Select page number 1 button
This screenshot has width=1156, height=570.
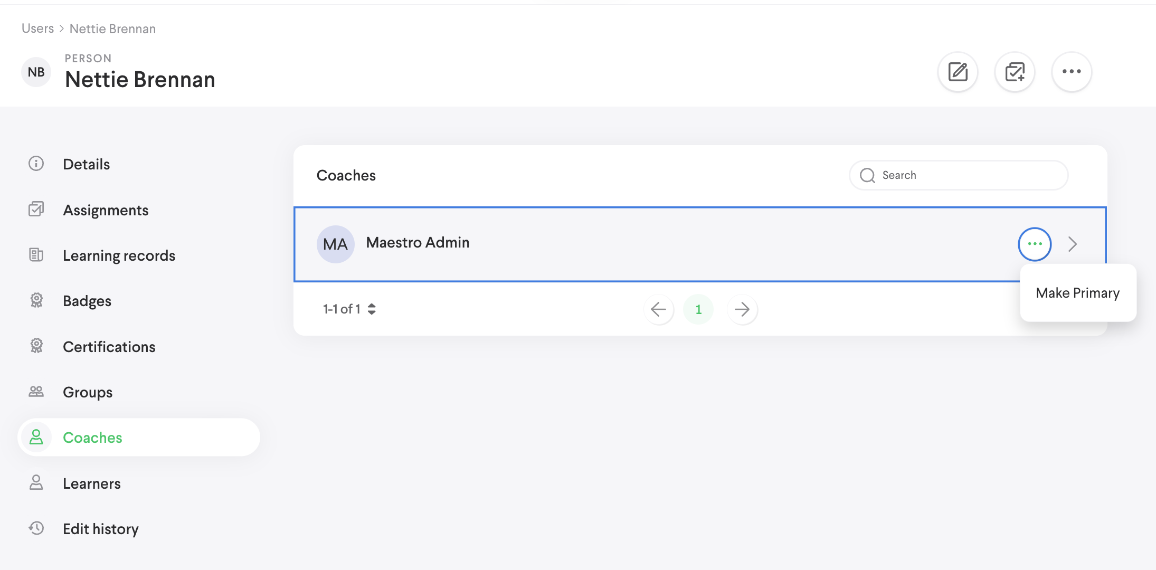[698, 309]
